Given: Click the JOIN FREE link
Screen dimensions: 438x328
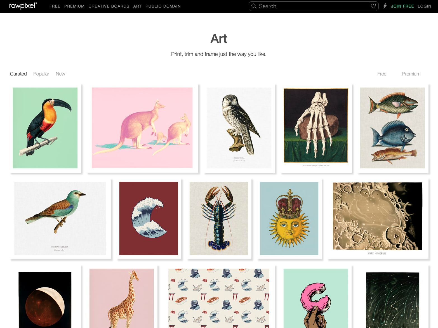Looking at the screenshot, I should 402,6.
